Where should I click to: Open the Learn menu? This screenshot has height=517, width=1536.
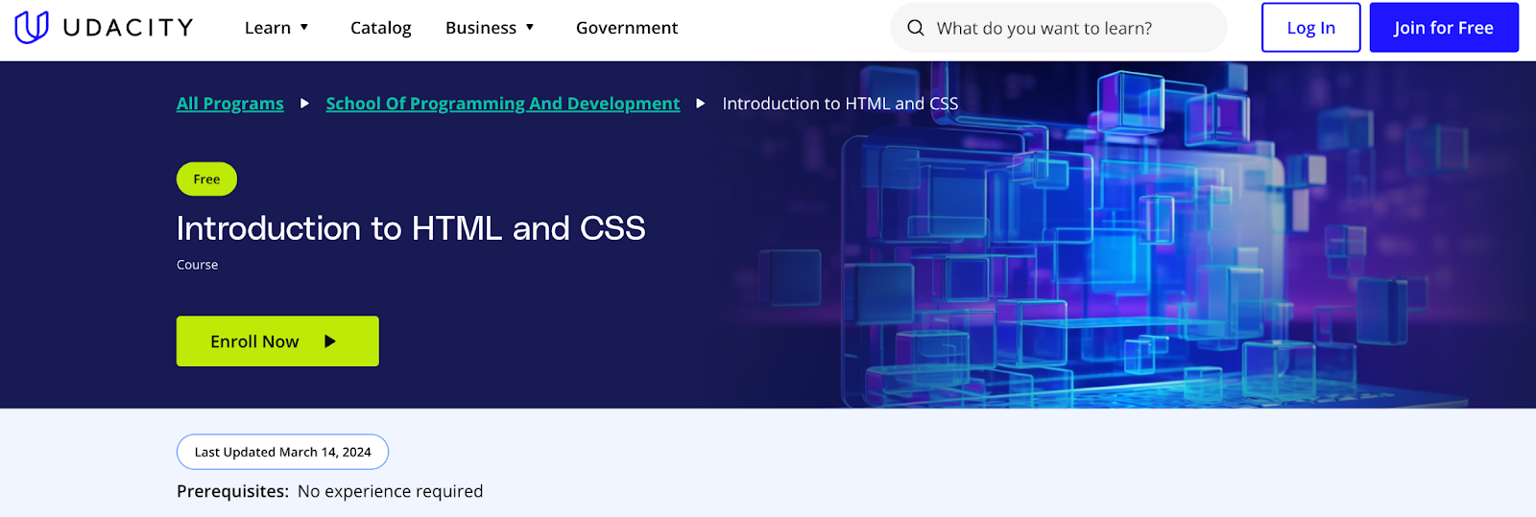(x=276, y=28)
